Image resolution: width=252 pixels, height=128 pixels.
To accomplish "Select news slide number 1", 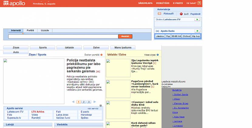I will click(79, 102).
